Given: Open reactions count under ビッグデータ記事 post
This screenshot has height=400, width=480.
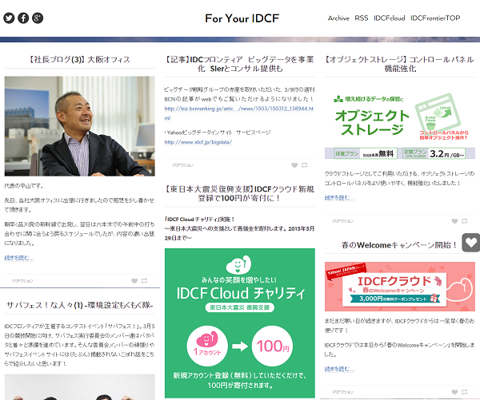Looking at the screenshot, I should click(x=182, y=165).
